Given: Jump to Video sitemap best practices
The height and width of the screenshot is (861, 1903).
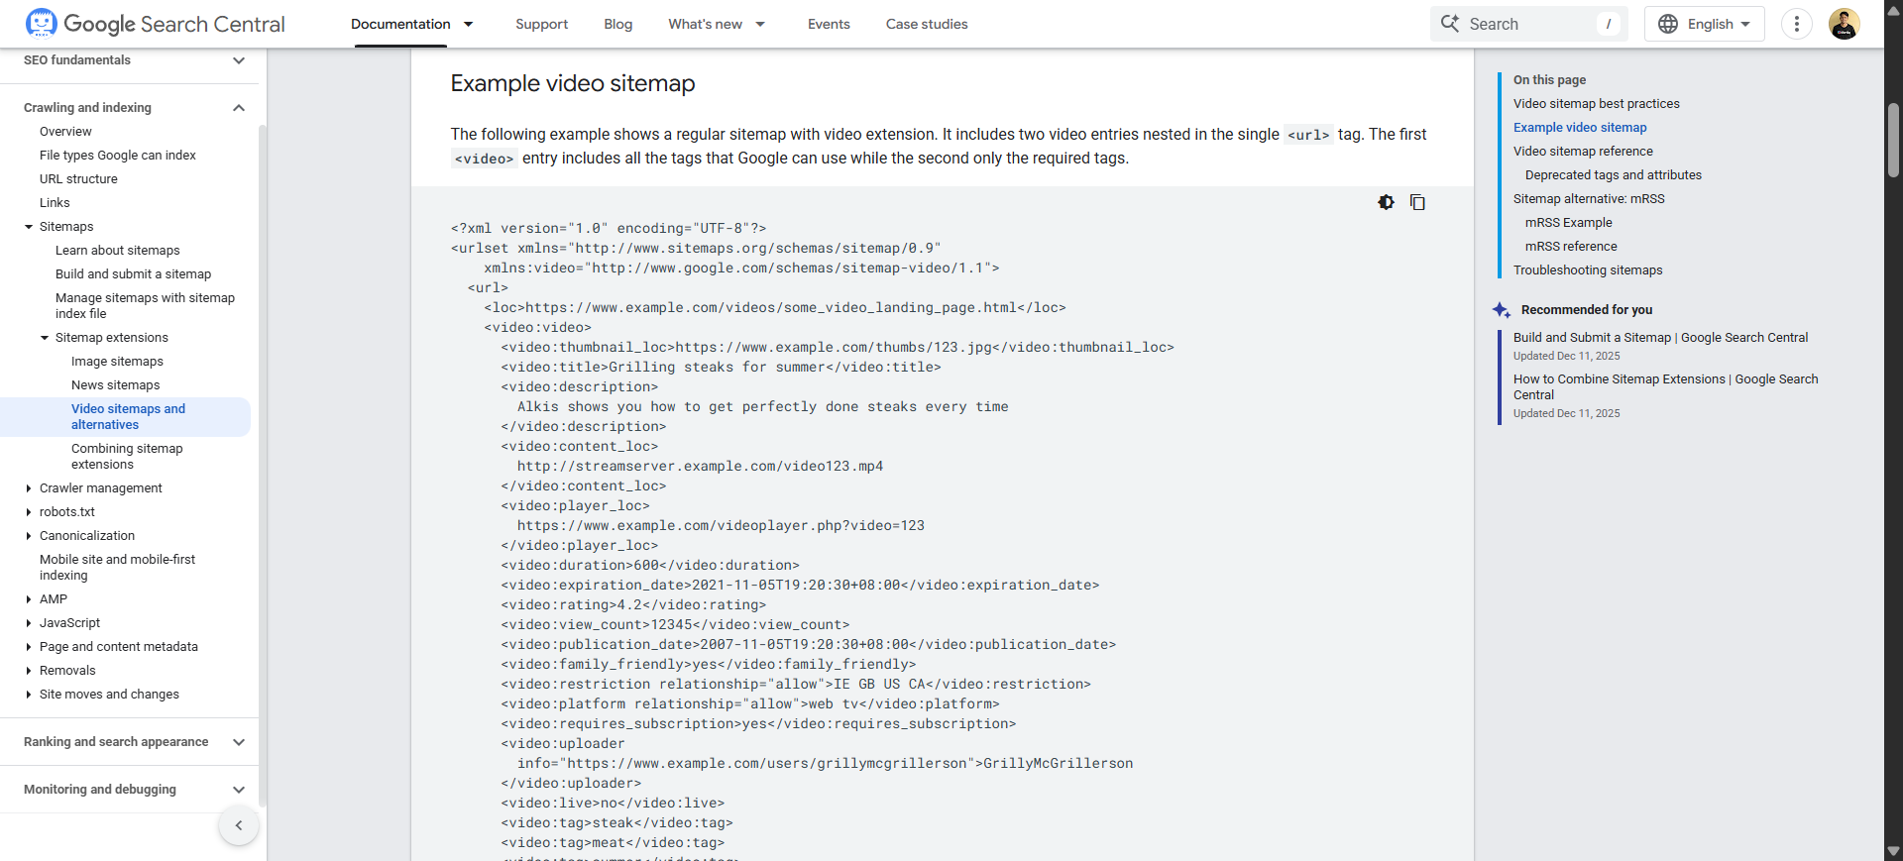Looking at the screenshot, I should coord(1596,104).
